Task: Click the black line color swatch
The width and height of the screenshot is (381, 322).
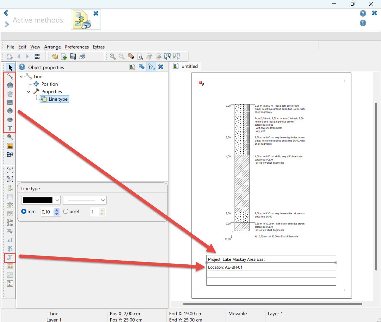Action: coord(38,200)
